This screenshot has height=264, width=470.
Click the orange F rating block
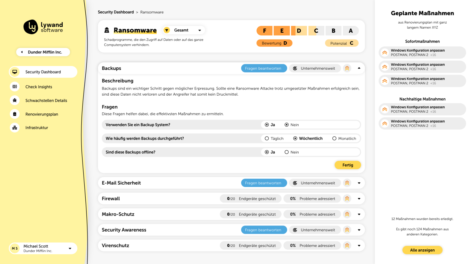tap(264, 31)
